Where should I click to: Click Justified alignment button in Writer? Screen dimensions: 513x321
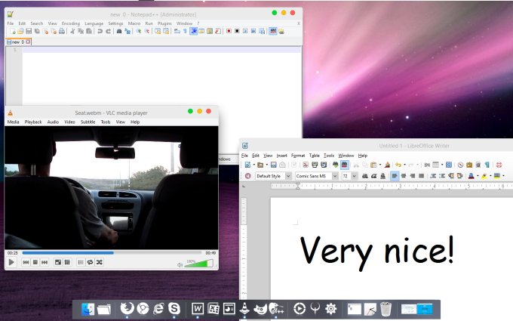coord(422,176)
